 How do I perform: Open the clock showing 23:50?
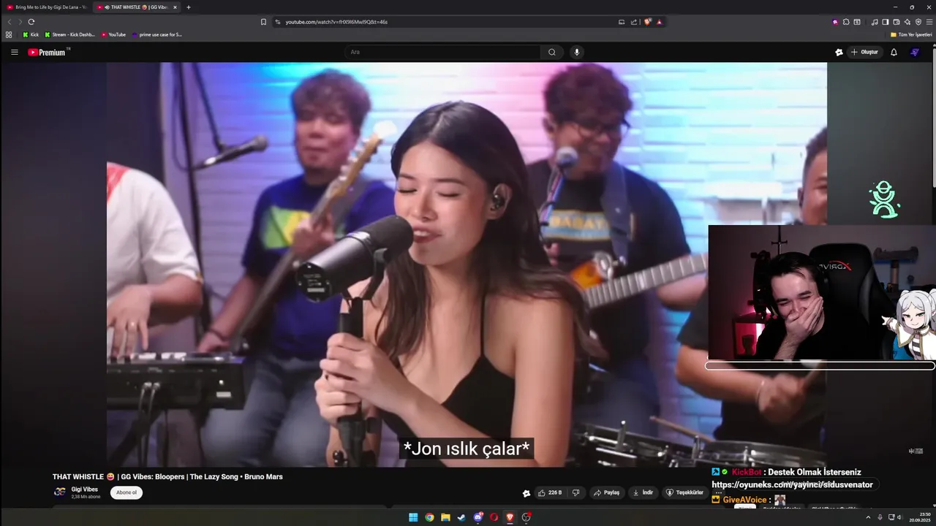[x=919, y=517]
